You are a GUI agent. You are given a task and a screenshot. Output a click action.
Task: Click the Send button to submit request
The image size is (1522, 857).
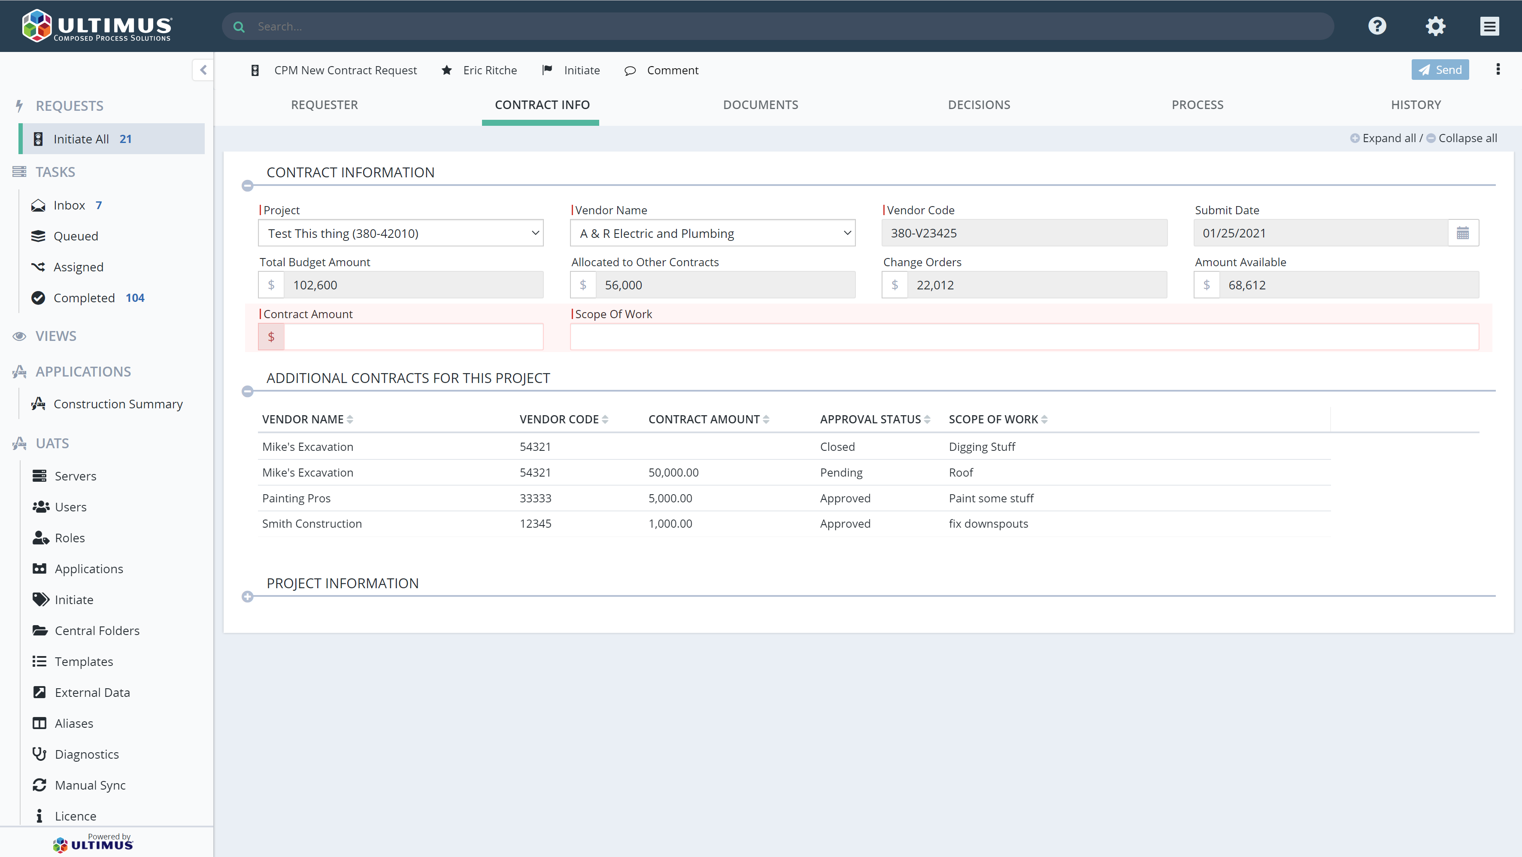1440,70
